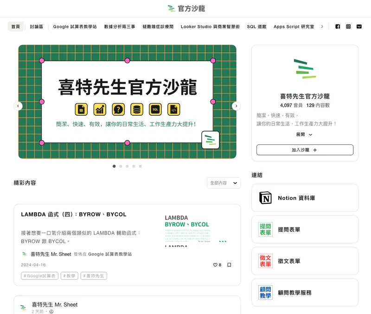Show the previous carousel slide
The width and height of the screenshot is (371, 314).
tap(18, 106)
